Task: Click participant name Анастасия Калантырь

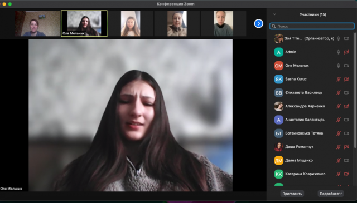Action: pos(305,120)
